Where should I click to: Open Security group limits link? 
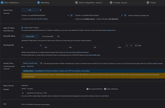tap(9, 66)
